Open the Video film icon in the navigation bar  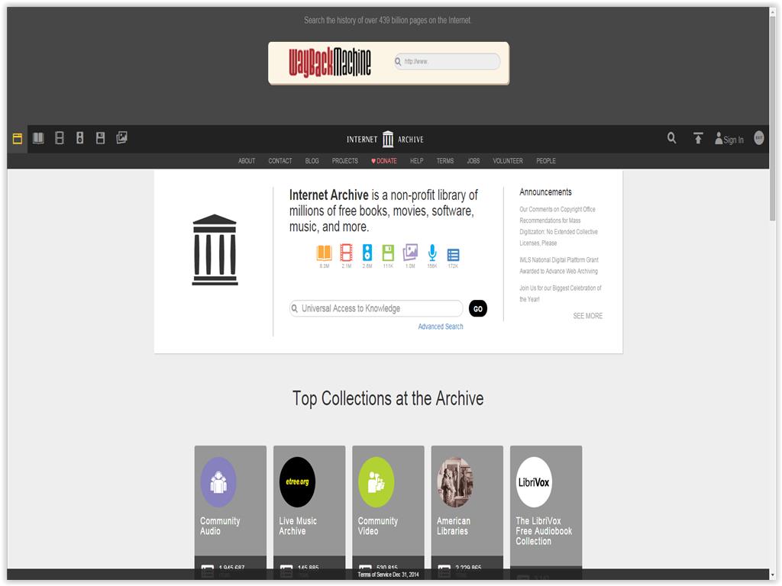(x=60, y=138)
